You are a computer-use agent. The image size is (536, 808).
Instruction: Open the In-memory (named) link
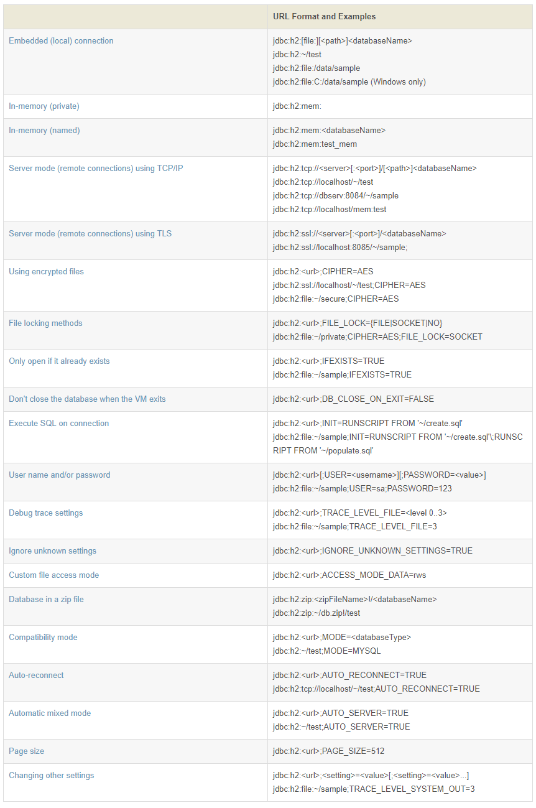[x=44, y=131]
